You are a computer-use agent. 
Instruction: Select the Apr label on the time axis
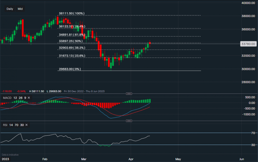pyautogui.click(x=131, y=159)
